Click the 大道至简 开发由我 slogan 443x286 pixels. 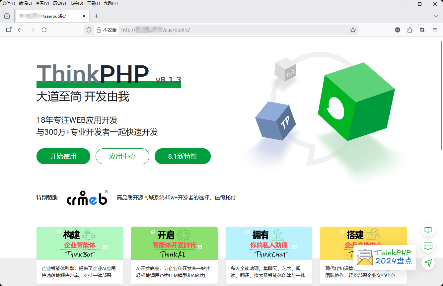point(83,97)
